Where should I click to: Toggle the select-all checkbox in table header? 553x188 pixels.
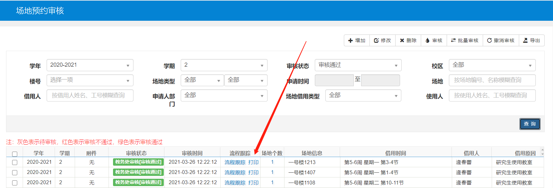tap(15, 154)
